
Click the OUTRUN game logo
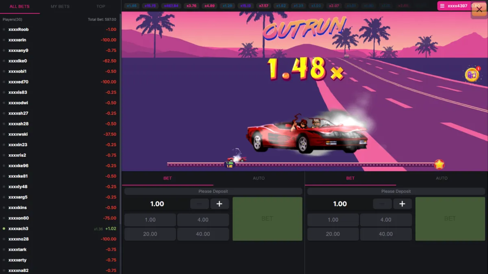click(x=304, y=28)
